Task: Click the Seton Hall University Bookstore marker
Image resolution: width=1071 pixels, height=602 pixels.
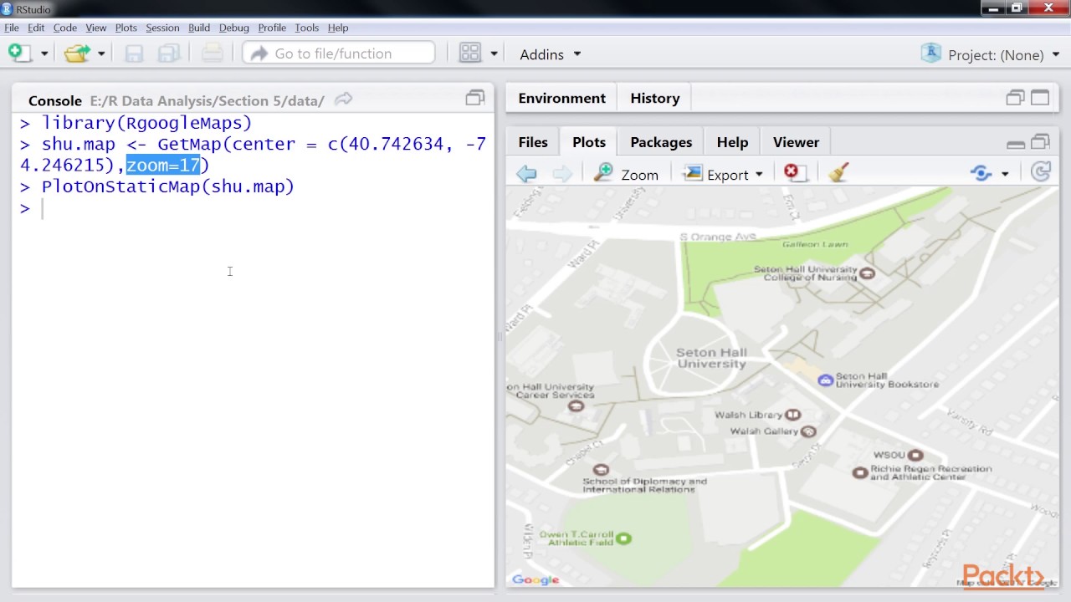Action: (826, 380)
